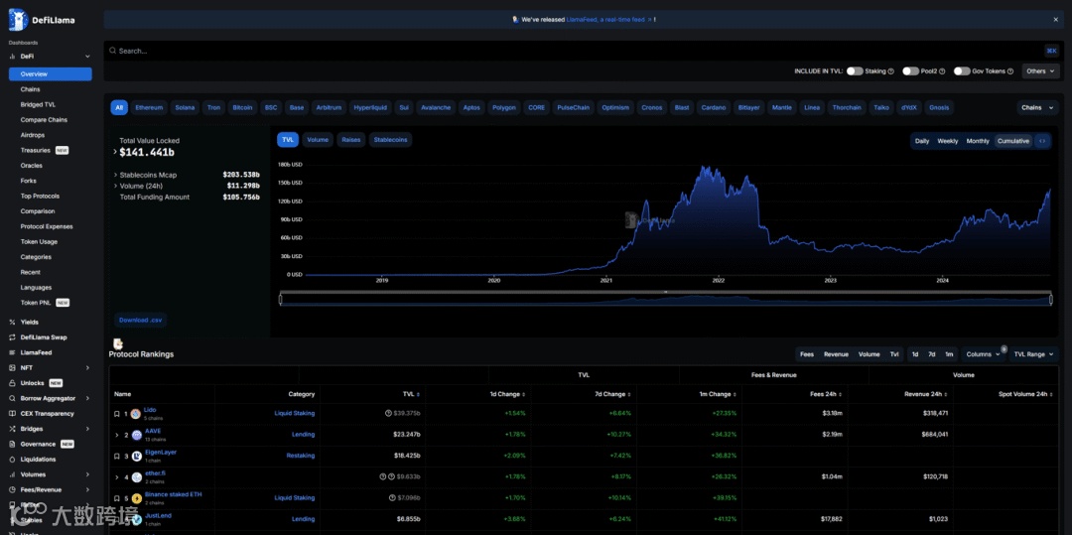Click the Borrow Aggregator magnifier icon

coord(12,398)
